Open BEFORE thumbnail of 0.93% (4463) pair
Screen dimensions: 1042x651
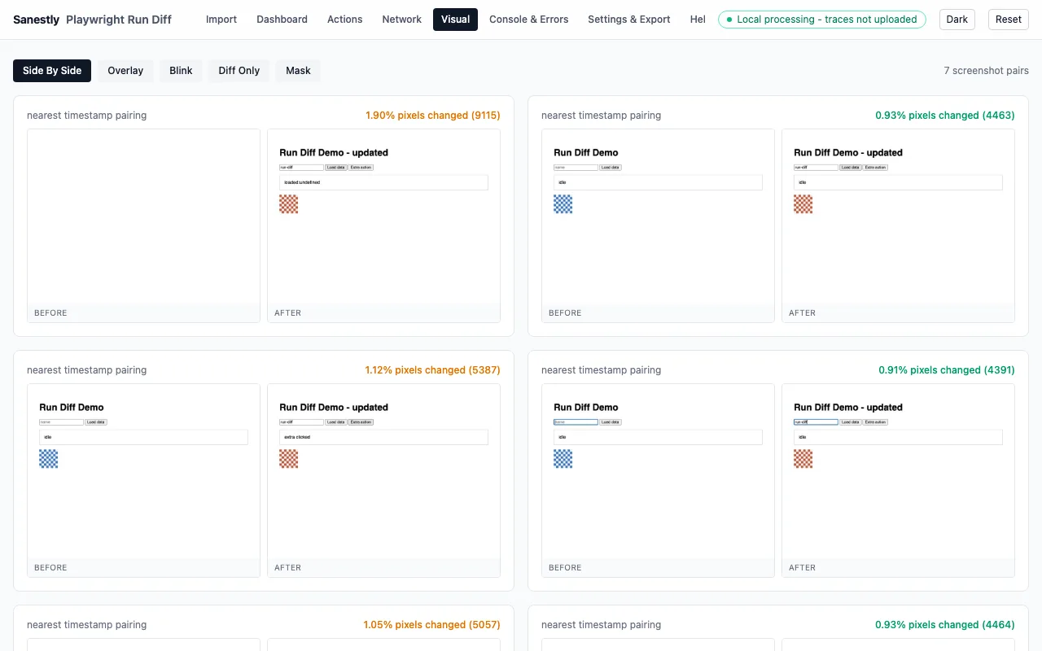pos(658,225)
